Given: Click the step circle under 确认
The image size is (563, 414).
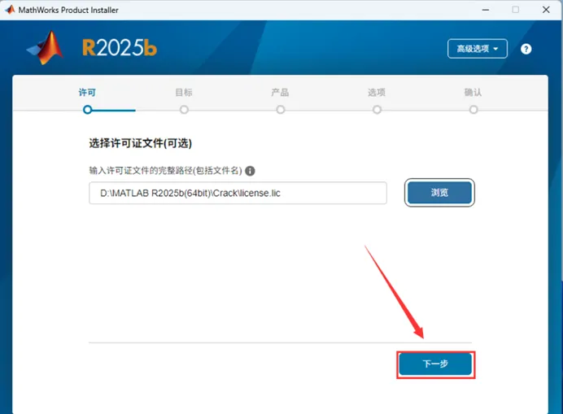Looking at the screenshot, I should 474,110.
